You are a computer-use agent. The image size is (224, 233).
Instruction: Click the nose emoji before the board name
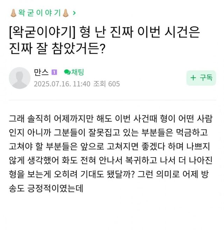click(13, 14)
